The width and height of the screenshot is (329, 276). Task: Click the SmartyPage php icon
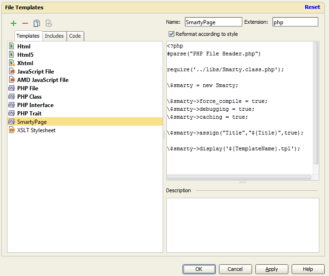tap(12, 121)
